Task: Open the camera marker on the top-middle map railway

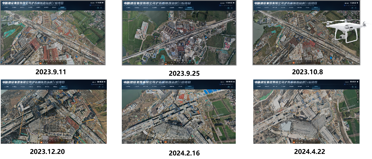Action: (192, 38)
